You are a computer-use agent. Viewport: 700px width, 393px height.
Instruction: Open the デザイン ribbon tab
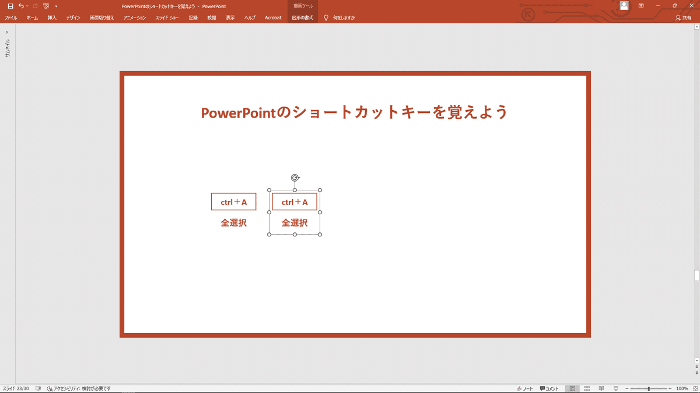[73, 17]
